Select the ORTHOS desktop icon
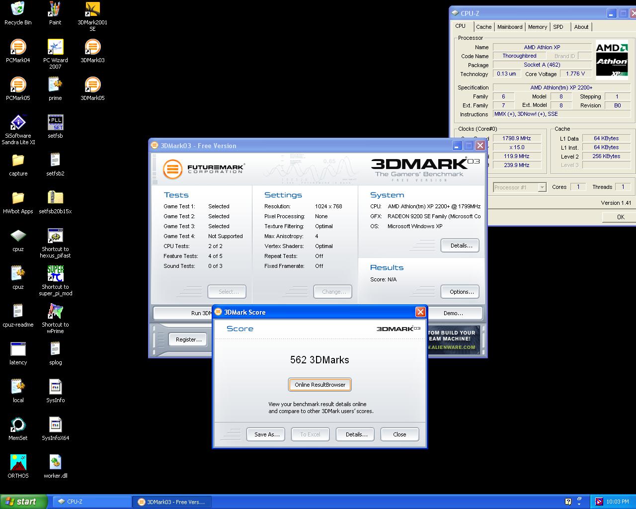 click(x=18, y=467)
